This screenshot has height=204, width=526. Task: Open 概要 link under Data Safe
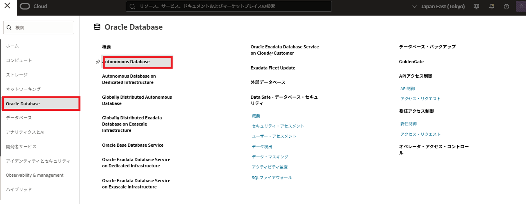tap(256, 116)
